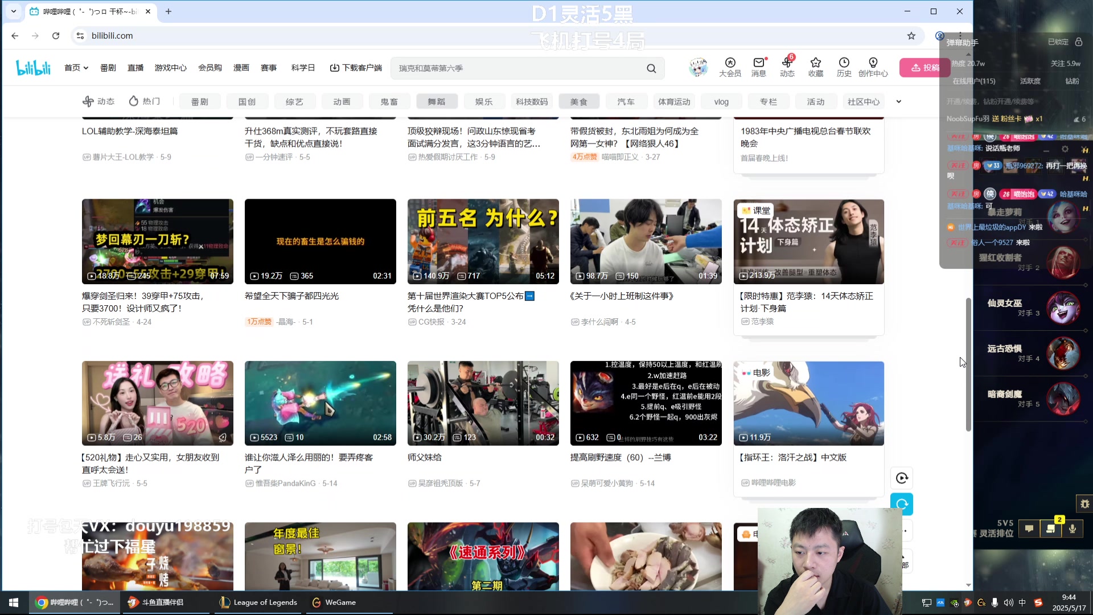Screen dimensions: 1093x615
Task: Open the 动态 feed icon in header
Action: [x=787, y=67]
